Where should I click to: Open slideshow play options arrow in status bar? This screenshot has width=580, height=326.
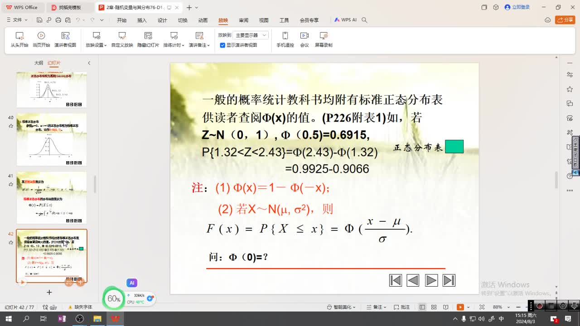(469, 307)
